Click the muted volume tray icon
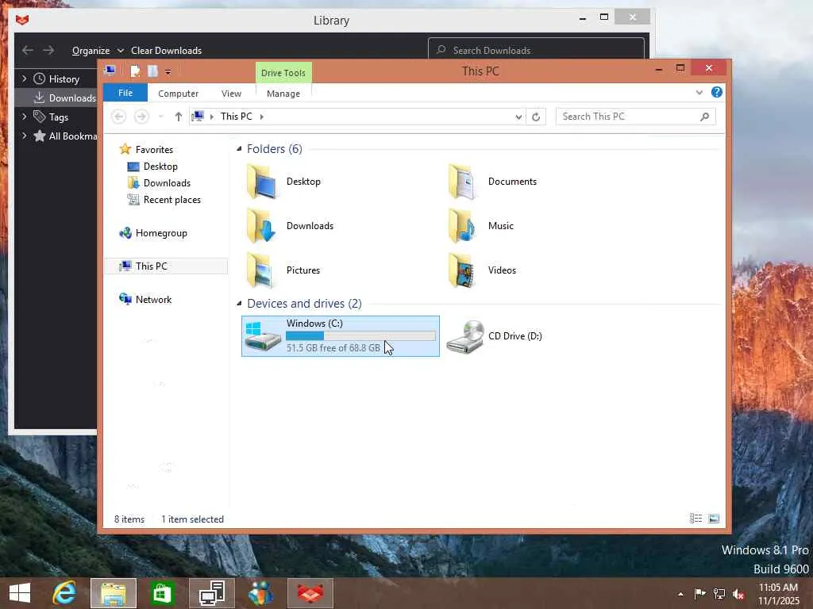Screen dimensions: 813x609 [x=738, y=594]
